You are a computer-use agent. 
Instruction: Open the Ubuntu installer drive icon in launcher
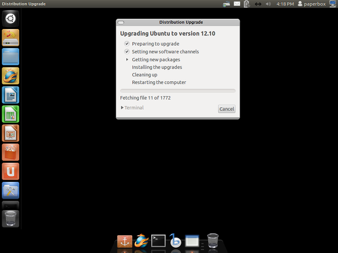tap(10, 38)
